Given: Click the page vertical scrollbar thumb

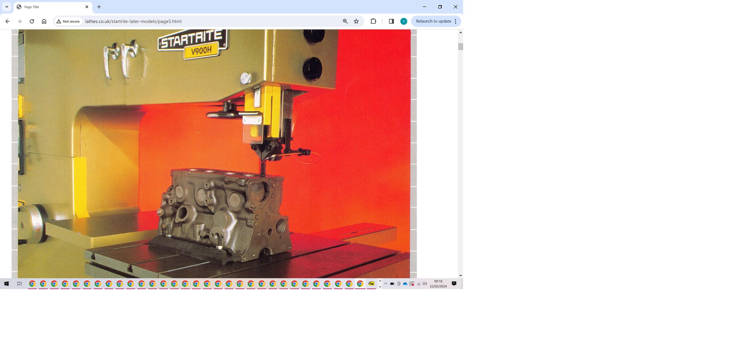Looking at the screenshot, I should 461,47.
